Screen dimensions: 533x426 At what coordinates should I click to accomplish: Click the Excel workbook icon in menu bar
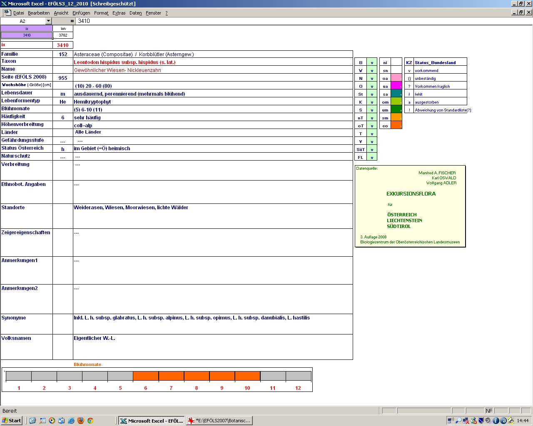[7, 13]
